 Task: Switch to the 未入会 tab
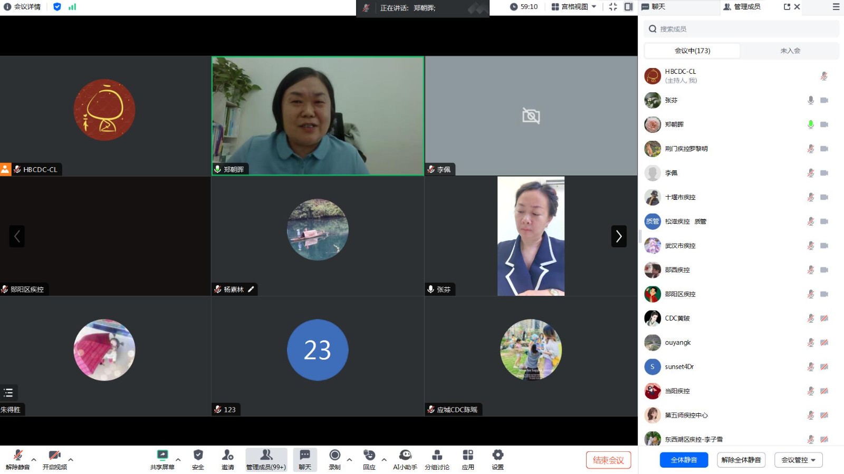point(790,51)
